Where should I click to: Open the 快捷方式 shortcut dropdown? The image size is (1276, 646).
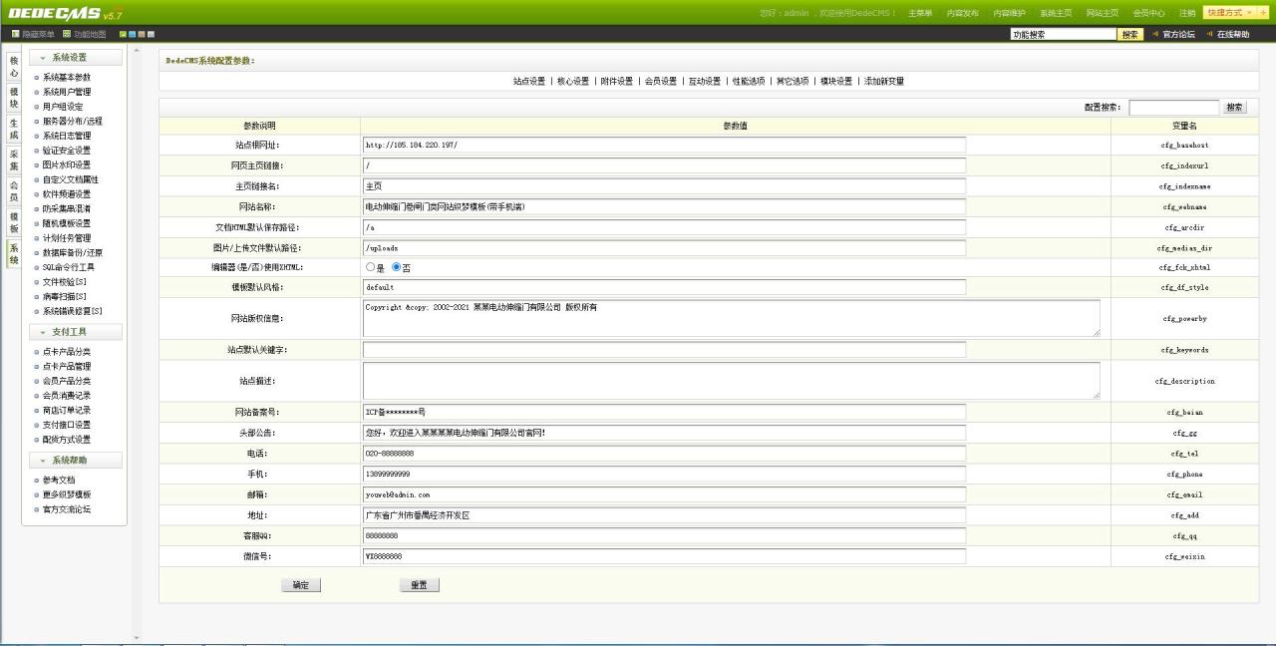pyautogui.click(x=1229, y=13)
